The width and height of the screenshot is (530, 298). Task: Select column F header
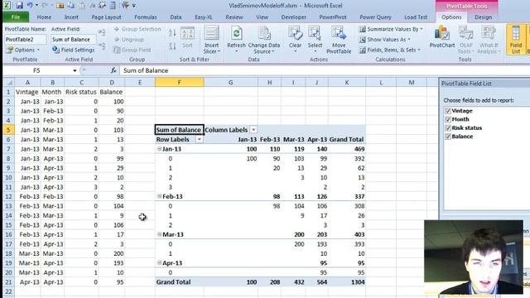point(179,82)
